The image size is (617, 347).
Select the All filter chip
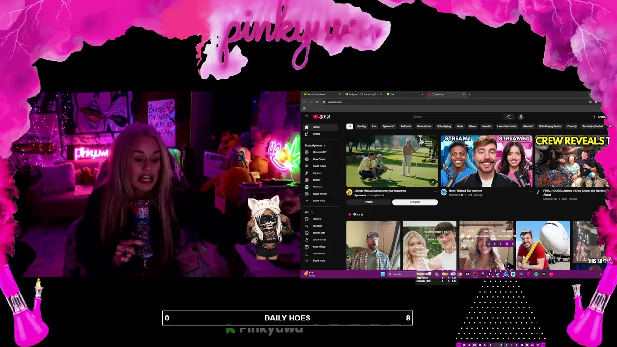pyautogui.click(x=350, y=126)
